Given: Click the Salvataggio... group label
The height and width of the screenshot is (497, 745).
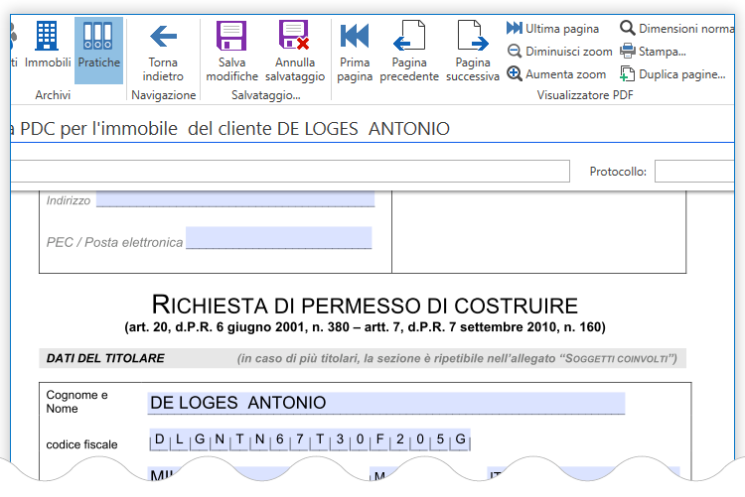Looking at the screenshot, I should (x=265, y=95).
